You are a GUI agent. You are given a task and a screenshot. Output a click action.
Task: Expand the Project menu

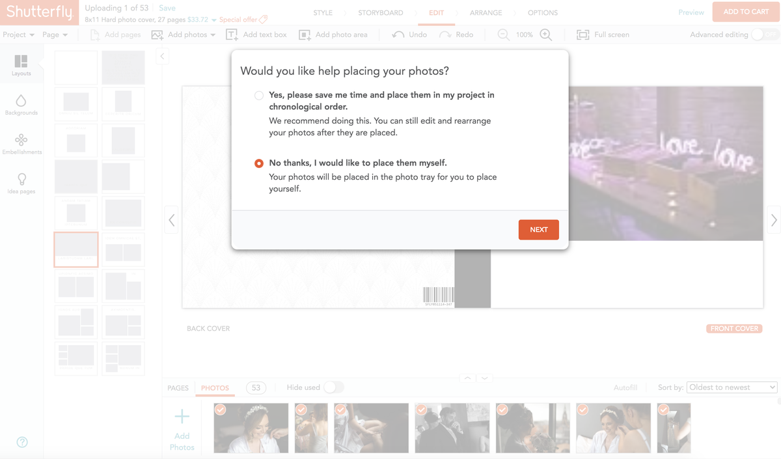pos(18,35)
